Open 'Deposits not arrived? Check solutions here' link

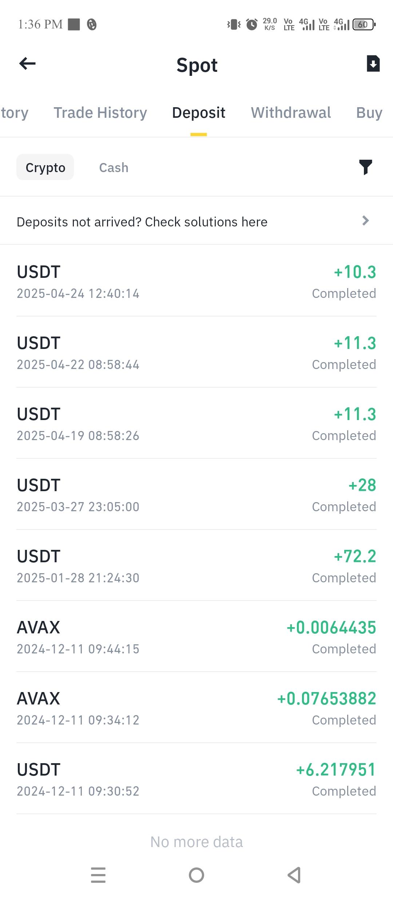[142, 222]
